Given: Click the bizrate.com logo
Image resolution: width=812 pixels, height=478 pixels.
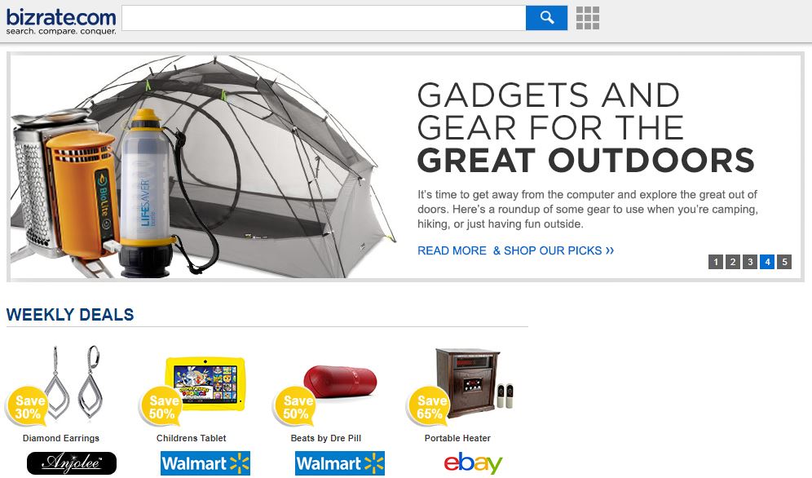Looking at the screenshot, I should point(61,21).
